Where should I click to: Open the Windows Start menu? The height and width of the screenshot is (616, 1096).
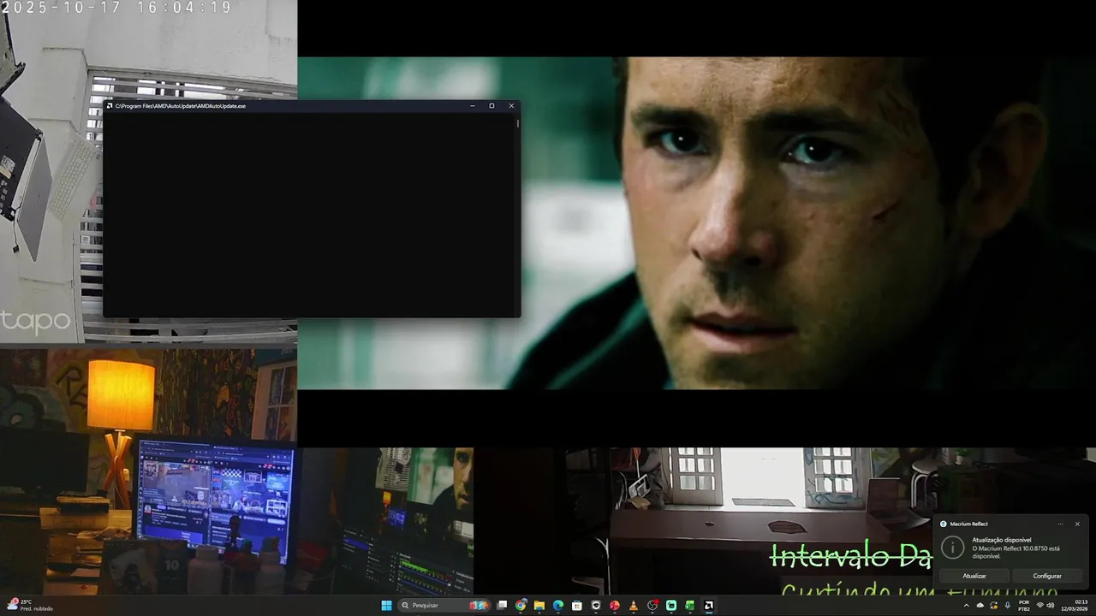pyautogui.click(x=386, y=606)
